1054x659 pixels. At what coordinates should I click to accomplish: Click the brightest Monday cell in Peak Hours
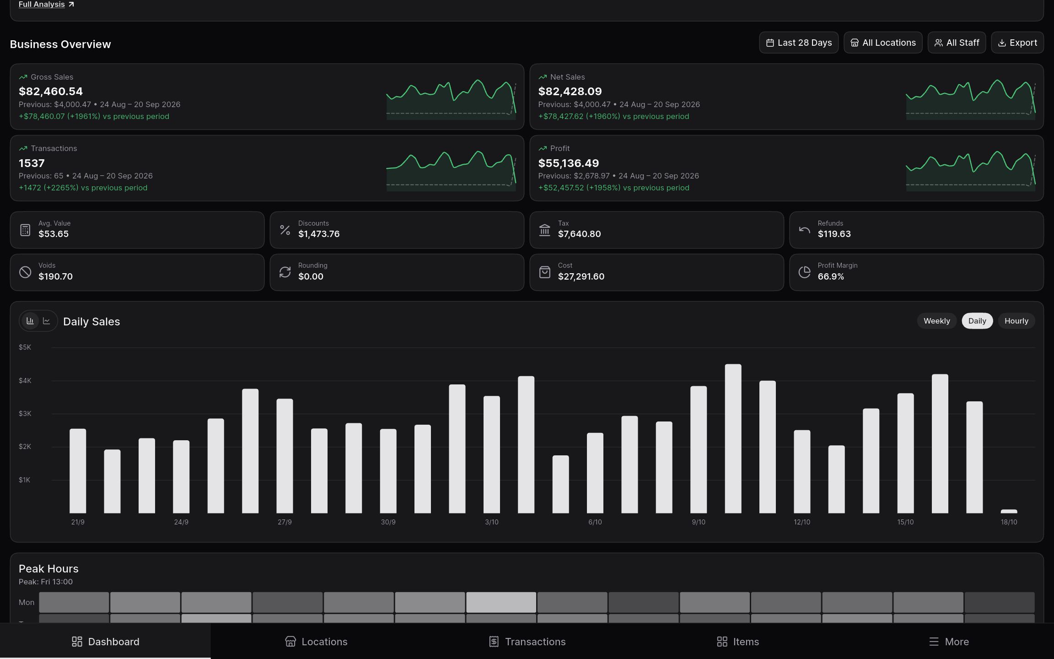pyautogui.click(x=501, y=602)
